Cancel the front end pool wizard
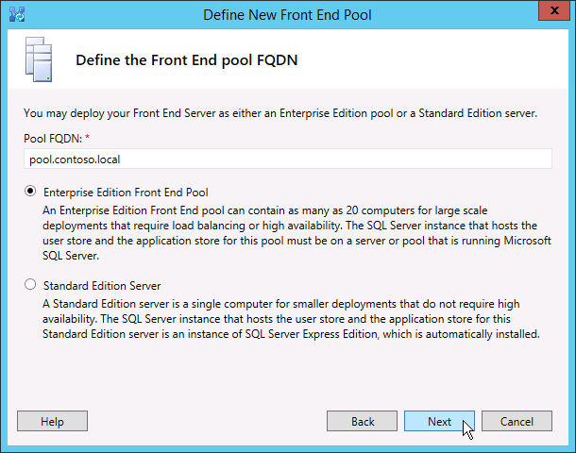Viewport: 576px width, 453px height. 517,422
